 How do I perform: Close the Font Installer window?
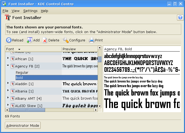181,4
